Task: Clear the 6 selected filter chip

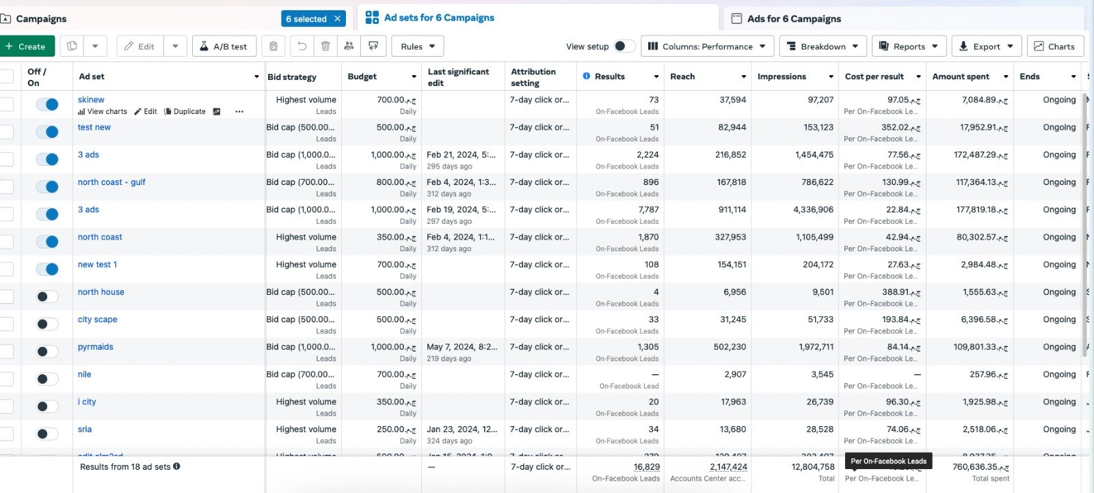Action: point(337,19)
